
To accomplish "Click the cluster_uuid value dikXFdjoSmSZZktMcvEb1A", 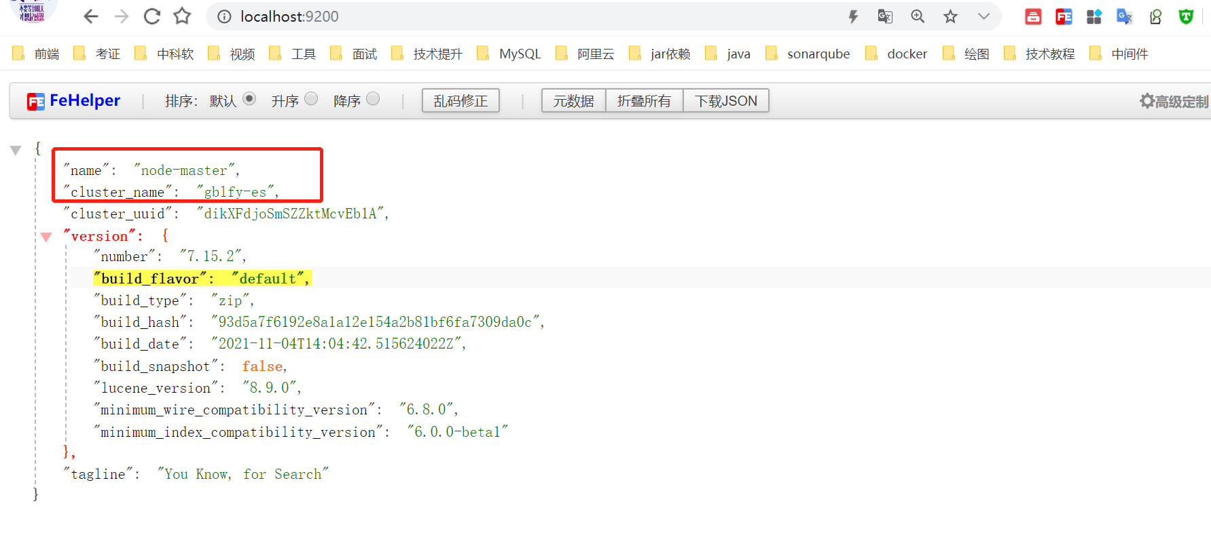I will [290, 214].
